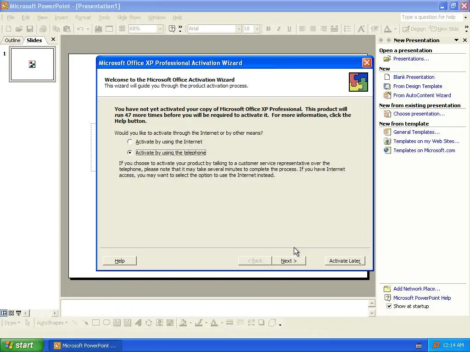This screenshot has width=470, height=352.
Task: Click Help button in Activation Wizard
Action: [x=120, y=261]
